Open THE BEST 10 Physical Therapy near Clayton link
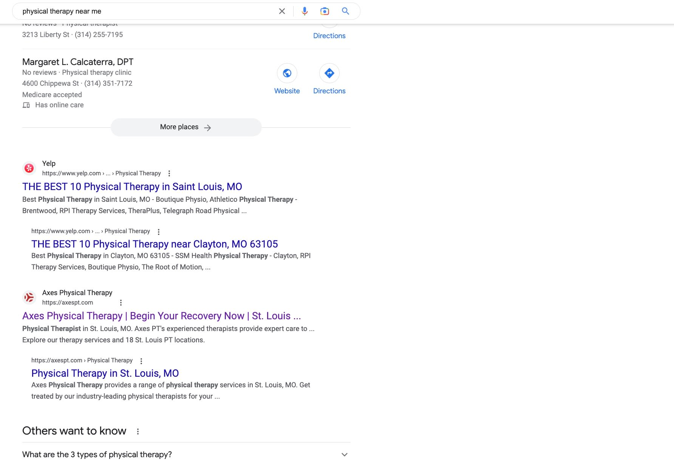 pos(155,244)
